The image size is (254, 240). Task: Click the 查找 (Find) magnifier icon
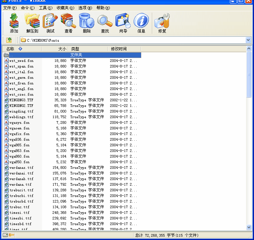[105, 21]
